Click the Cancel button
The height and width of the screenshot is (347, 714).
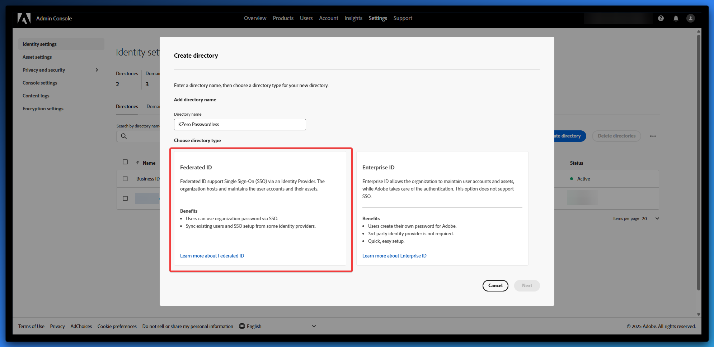pos(495,286)
